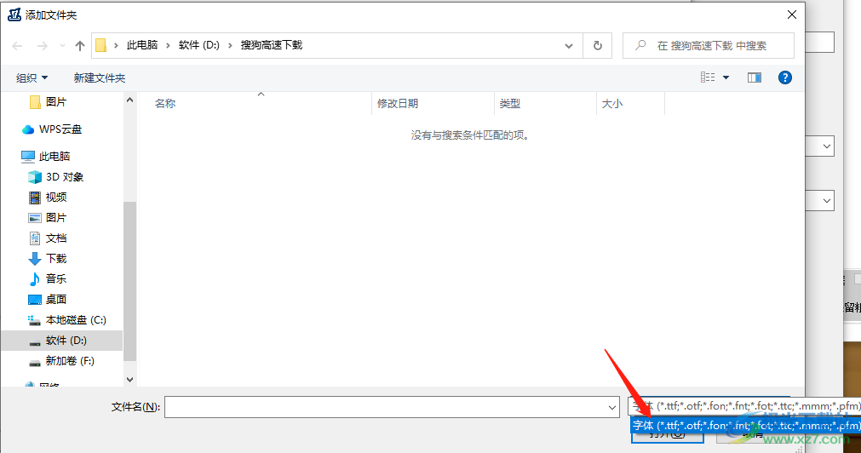This screenshot has width=861, height=453.
Task: Click the 视频 film icon
Action: coord(35,198)
